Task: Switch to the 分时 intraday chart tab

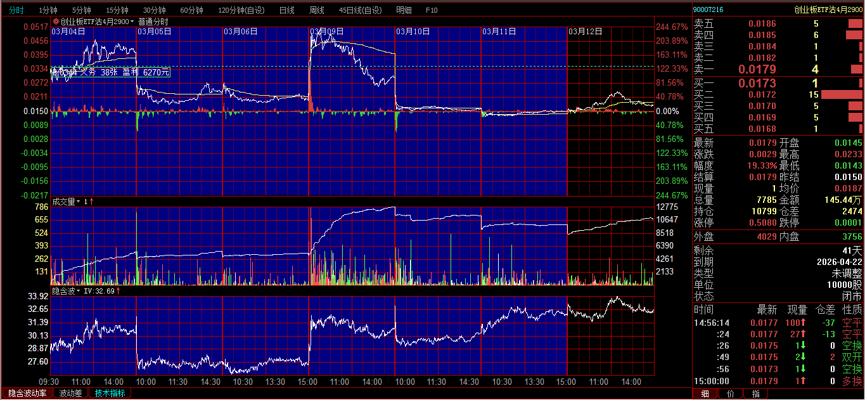Action: pyautogui.click(x=16, y=11)
